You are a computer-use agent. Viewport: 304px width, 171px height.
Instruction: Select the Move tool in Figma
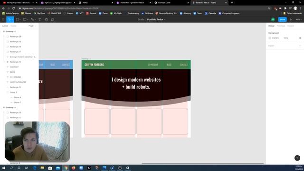[x=9, y=19]
